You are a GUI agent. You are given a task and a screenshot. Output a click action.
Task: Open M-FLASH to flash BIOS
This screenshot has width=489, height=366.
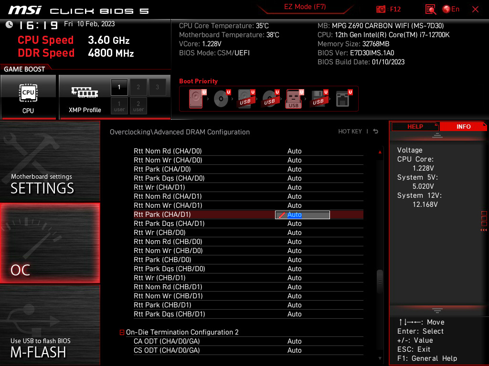(x=50, y=325)
